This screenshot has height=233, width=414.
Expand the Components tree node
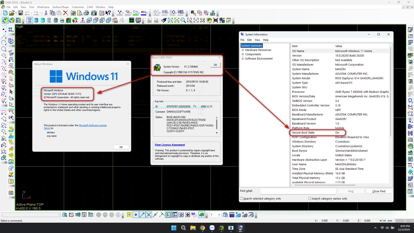tap(243, 54)
